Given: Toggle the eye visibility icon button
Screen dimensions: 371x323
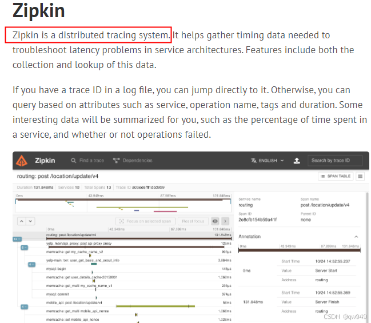Looking at the screenshot, I should (215, 221).
